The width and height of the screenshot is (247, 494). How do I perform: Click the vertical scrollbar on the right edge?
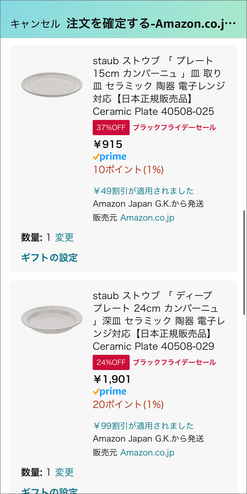tap(245, 263)
